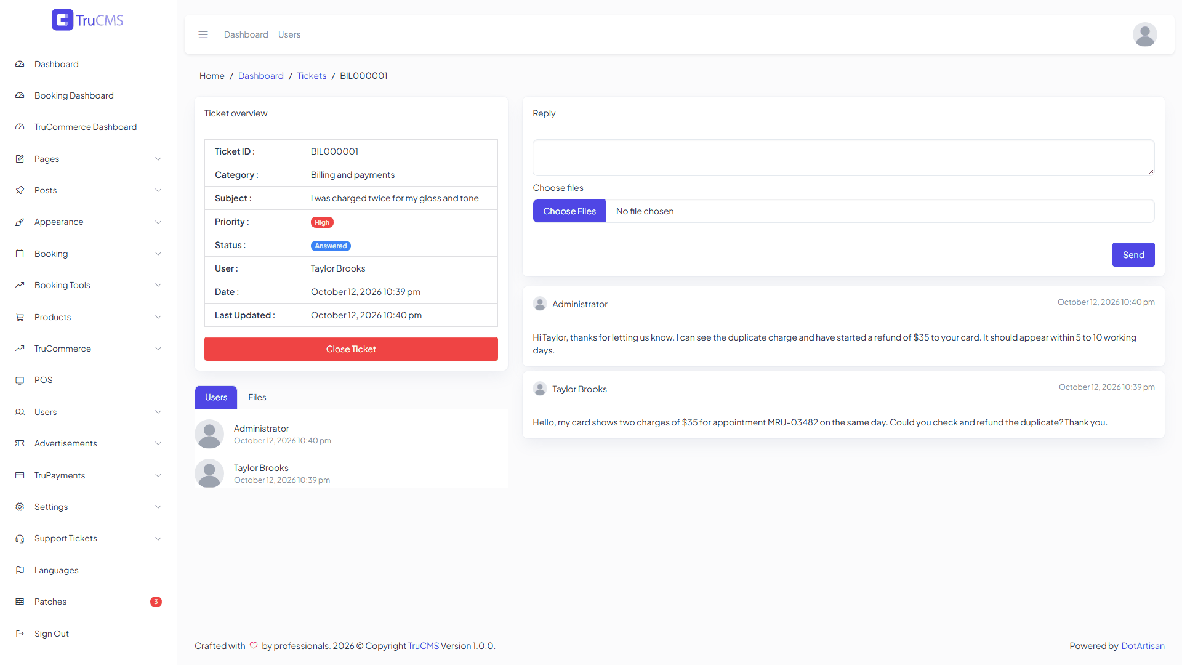The width and height of the screenshot is (1182, 665).
Task: Select the Users tab under ticket overview
Action: 216,397
